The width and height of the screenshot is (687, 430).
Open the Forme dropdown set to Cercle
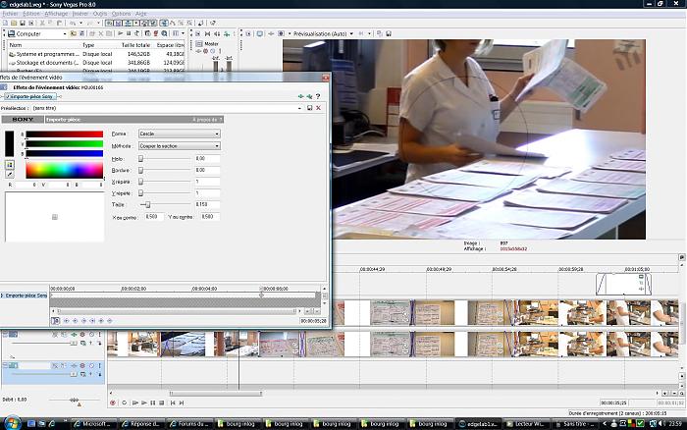coord(179,134)
